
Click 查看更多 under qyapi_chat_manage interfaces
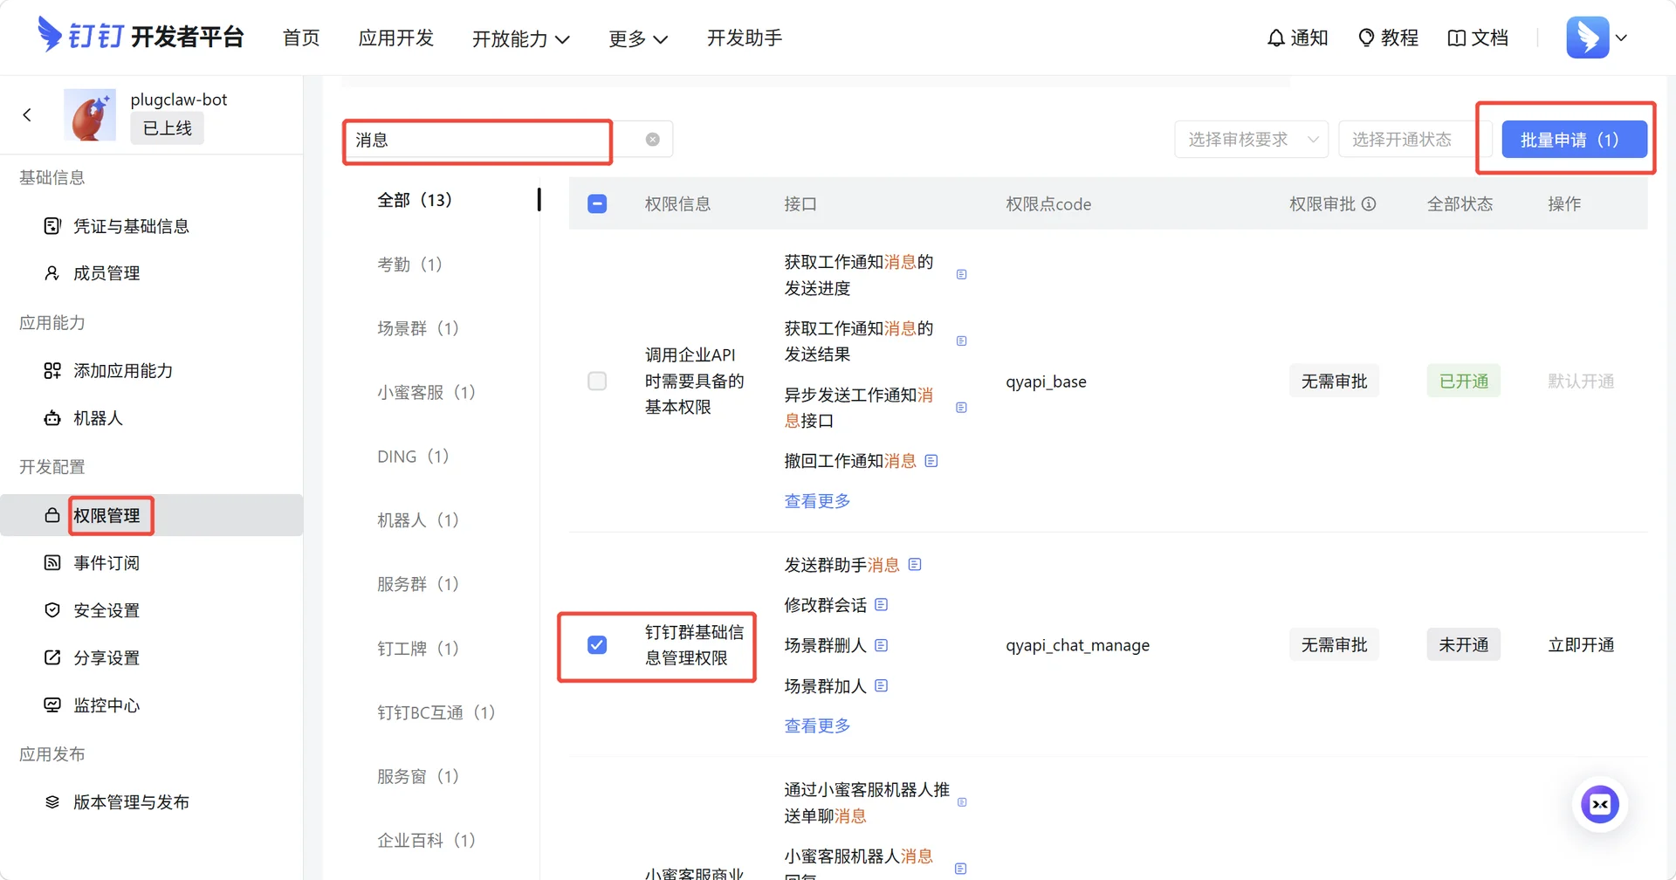(x=817, y=725)
